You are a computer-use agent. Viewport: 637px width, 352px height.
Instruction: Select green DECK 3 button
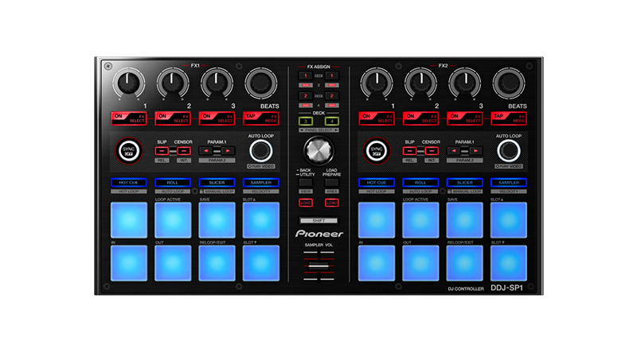pos(306,121)
